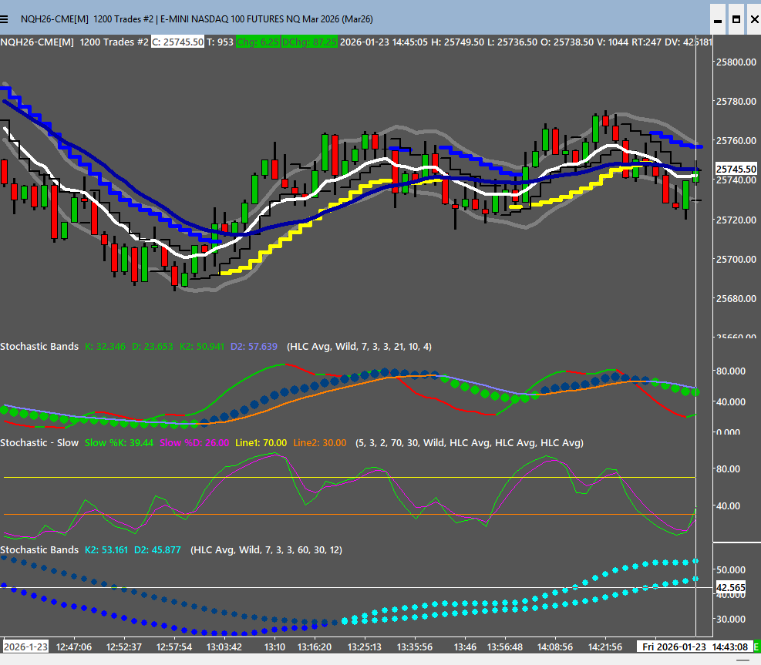Viewport: 761px width, 665px height.
Task: Click the 13:10 label on the time axis
Action: pos(275,646)
